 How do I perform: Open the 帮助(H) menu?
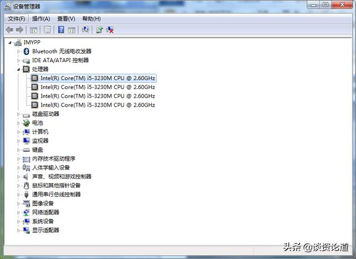[91, 18]
